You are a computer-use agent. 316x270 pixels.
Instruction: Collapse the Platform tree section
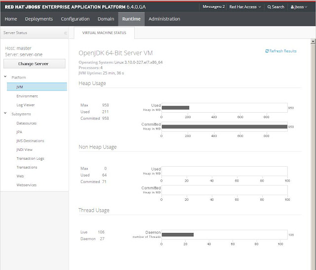click(5, 77)
